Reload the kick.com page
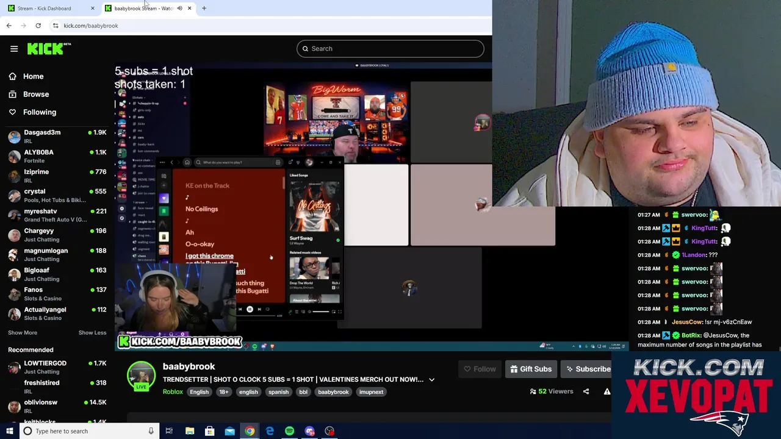The image size is (781, 439). click(38, 26)
